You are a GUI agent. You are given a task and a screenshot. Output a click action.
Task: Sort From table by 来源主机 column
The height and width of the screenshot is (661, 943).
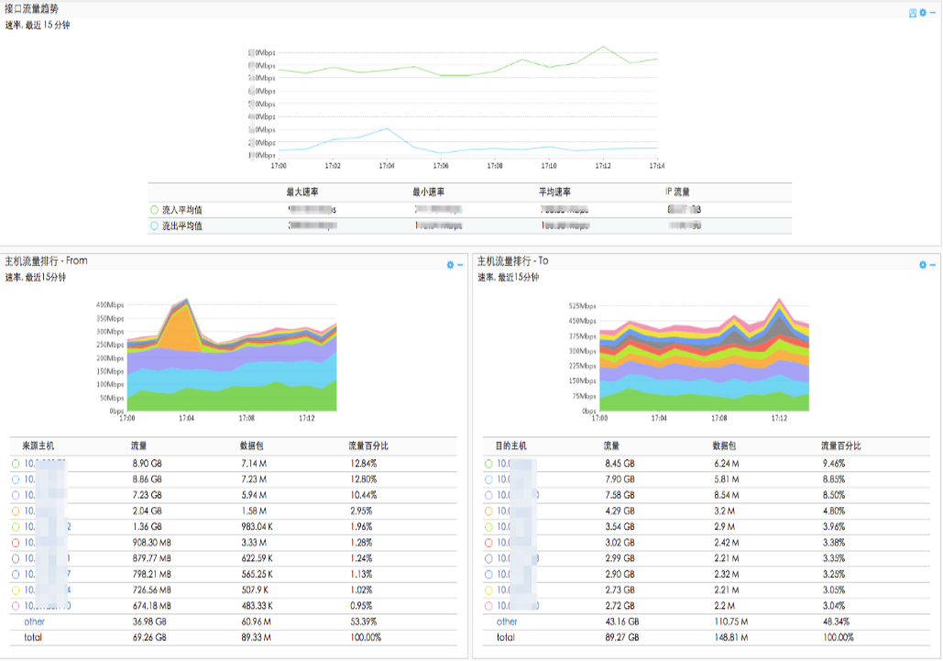tap(38, 446)
